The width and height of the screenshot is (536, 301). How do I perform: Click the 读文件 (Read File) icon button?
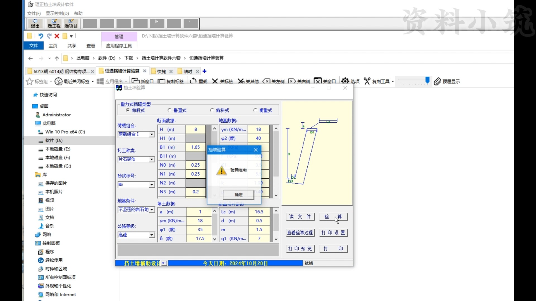coord(299,216)
